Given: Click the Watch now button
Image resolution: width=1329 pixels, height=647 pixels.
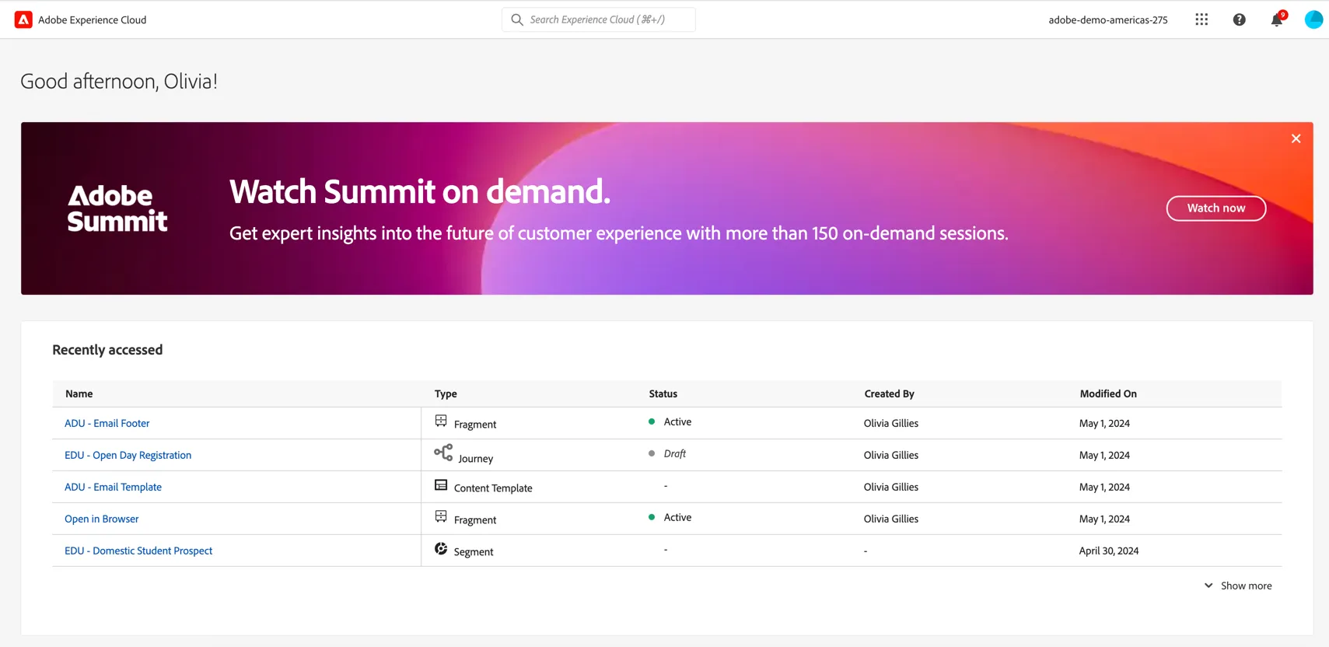Looking at the screenshot, I should click(1216, 208).
